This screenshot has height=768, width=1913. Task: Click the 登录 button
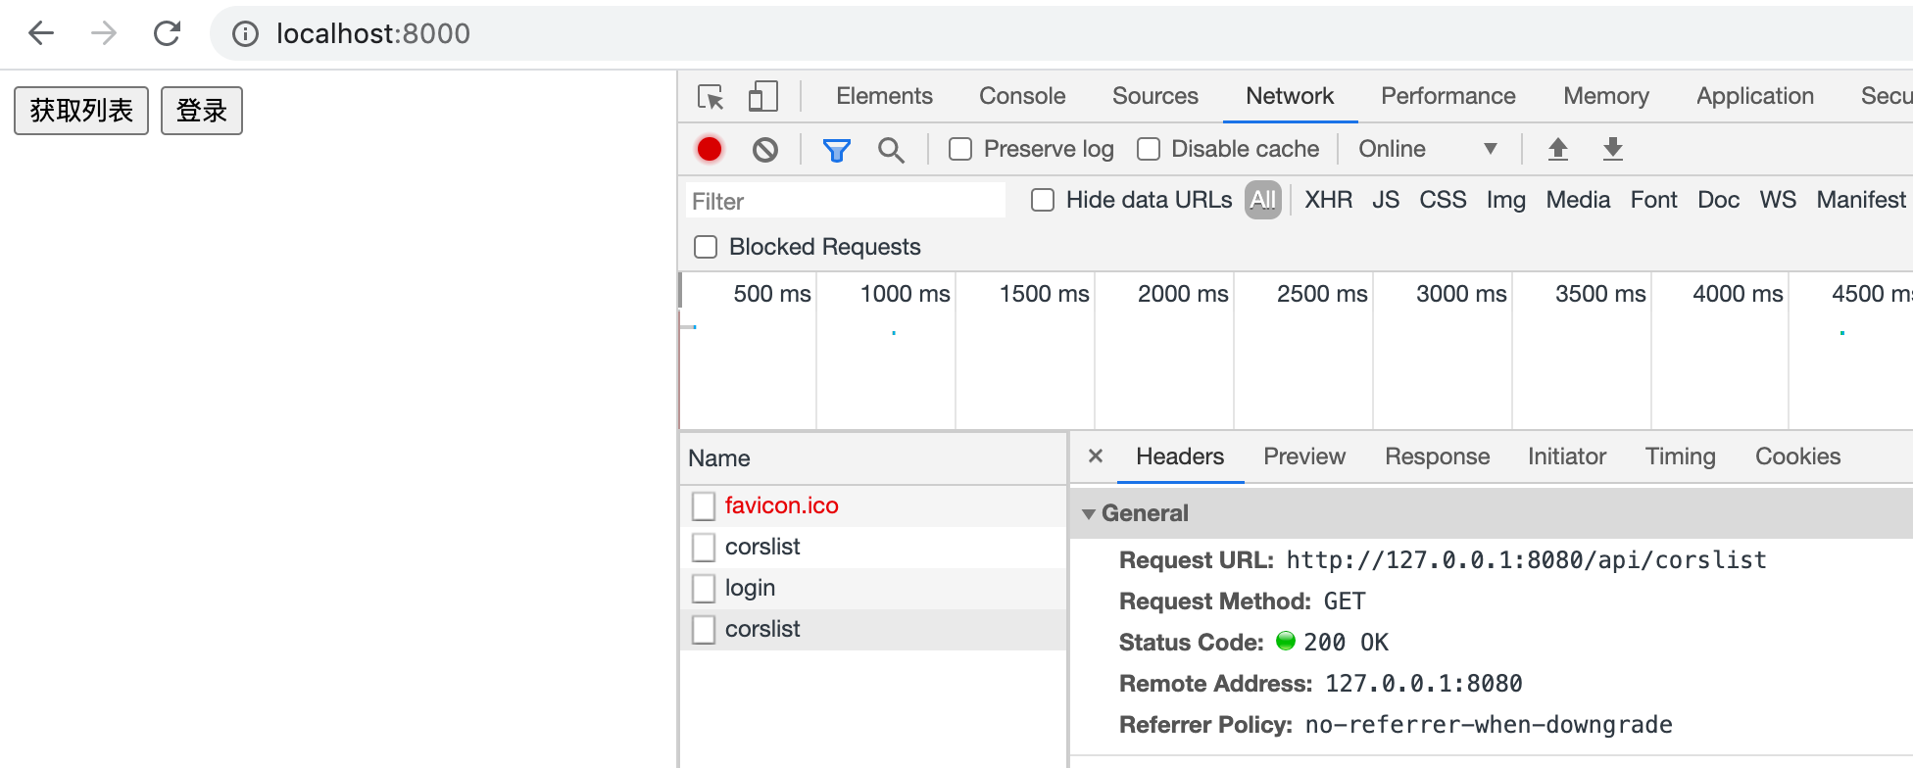pyautogui.click(x=202, y=111)
